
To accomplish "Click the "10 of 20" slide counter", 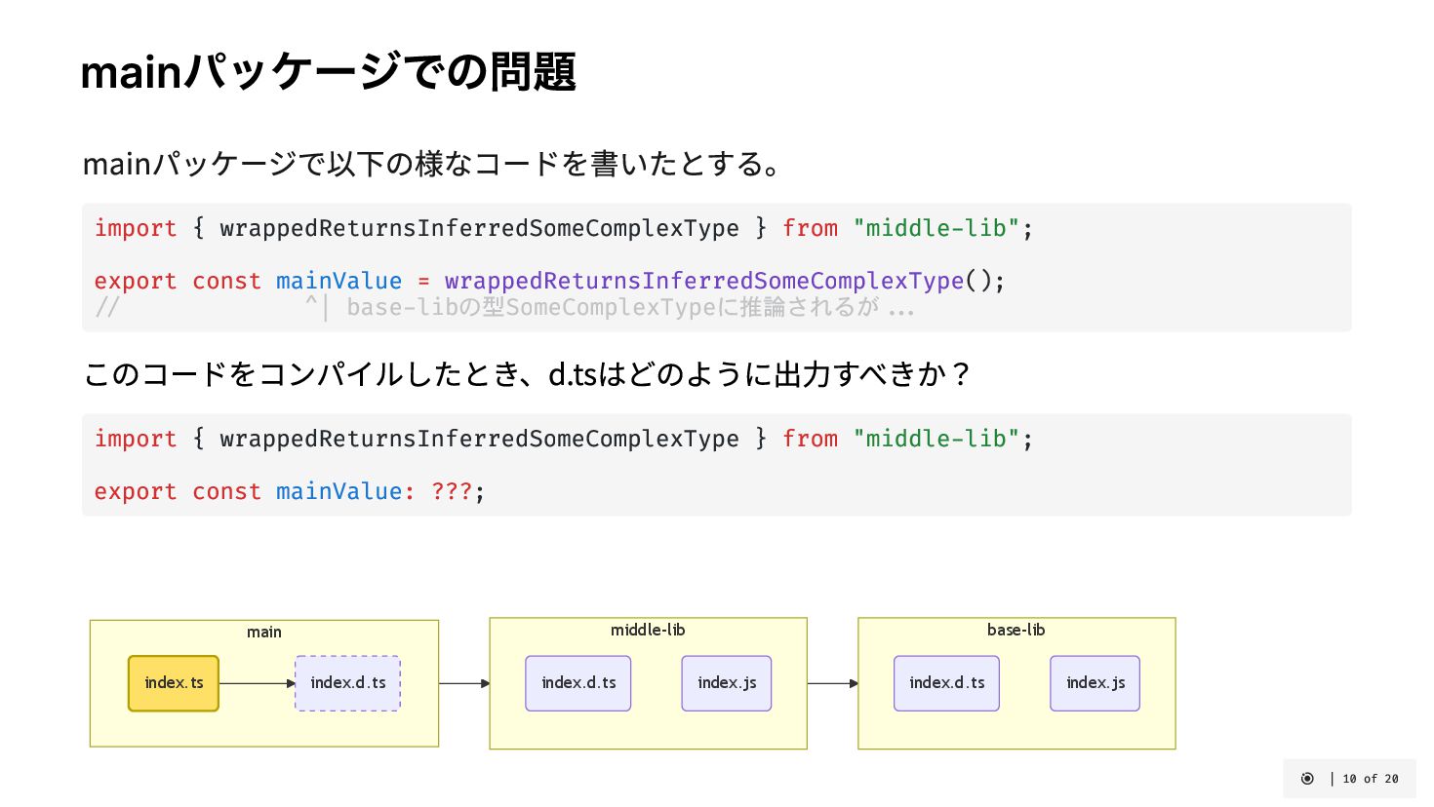I will [x=1370, y=779].
